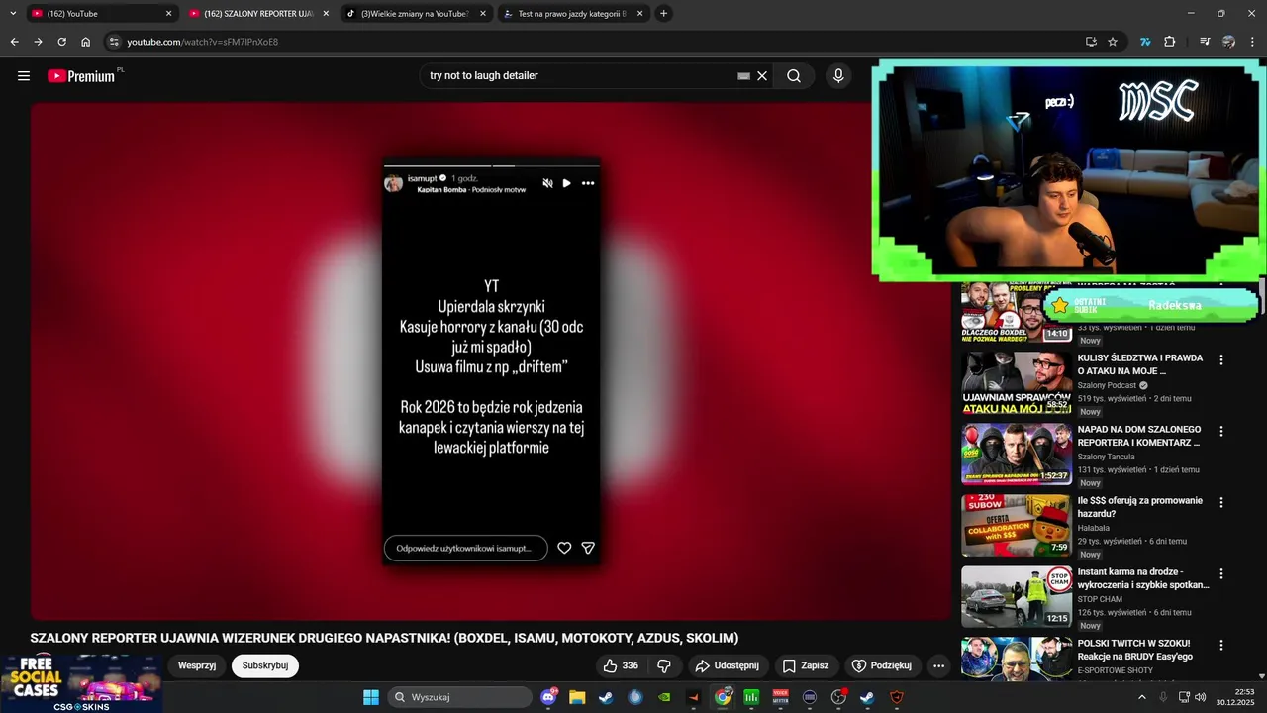Open 'KULISY ŚLEDZTWA I PRAWDA' video thumbnail

point(1017,383)
